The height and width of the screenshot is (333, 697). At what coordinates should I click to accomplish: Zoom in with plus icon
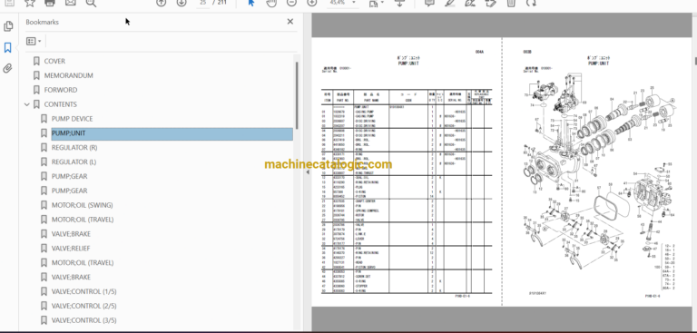[x=312, y=3]
